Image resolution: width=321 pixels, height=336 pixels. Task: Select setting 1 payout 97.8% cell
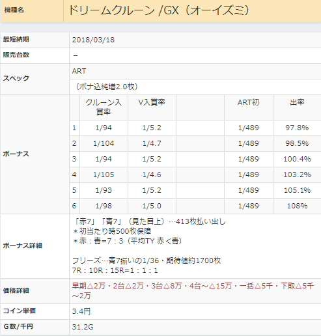[297, 128]
